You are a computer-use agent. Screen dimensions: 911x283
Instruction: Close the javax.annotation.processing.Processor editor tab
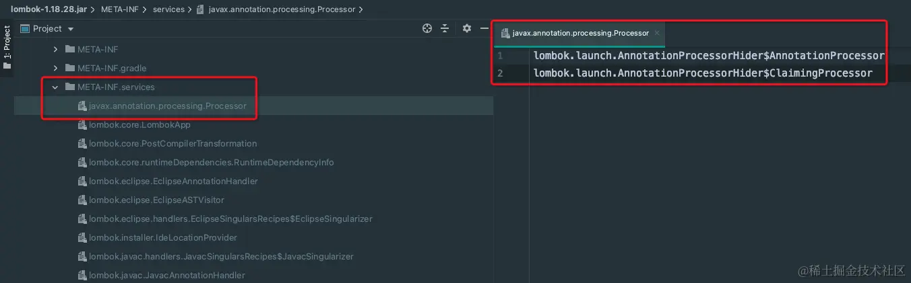(x=657, y=33)
